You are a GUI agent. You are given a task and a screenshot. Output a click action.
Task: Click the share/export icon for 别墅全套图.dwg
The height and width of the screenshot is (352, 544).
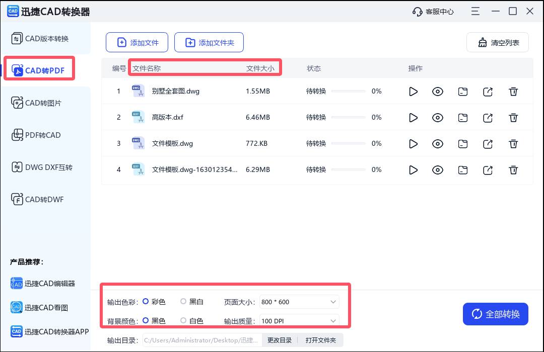point(488,92)
